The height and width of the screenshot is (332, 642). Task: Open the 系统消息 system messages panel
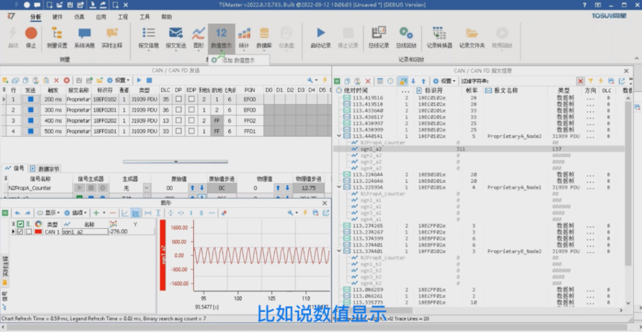click(84, 37)
